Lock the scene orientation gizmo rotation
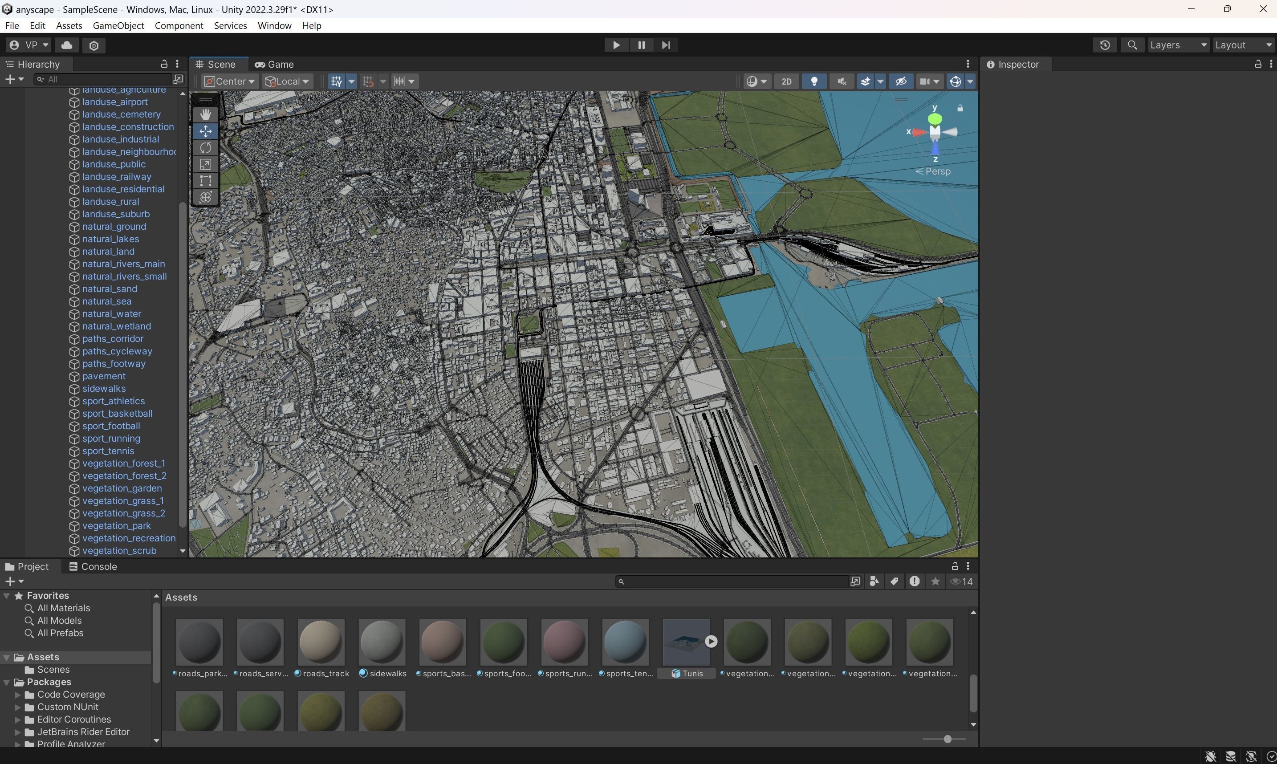This screenshot has height=764, width=1277. point(960,108)
